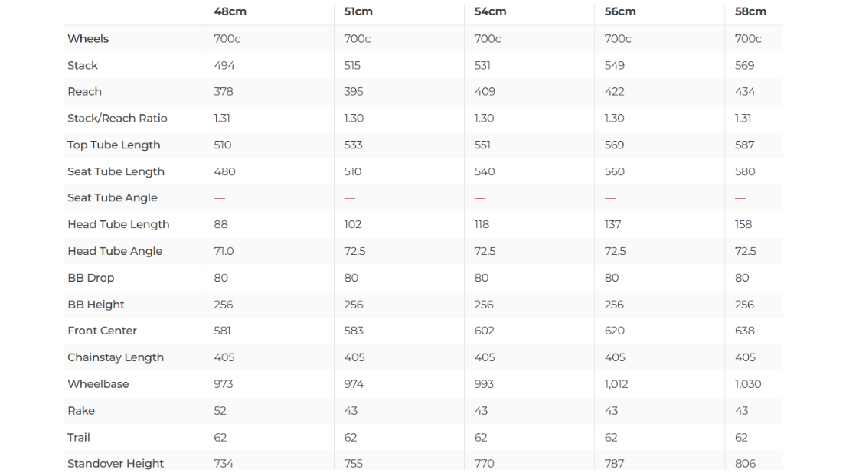Click the Chainstay Length row label

coord(116,357)
